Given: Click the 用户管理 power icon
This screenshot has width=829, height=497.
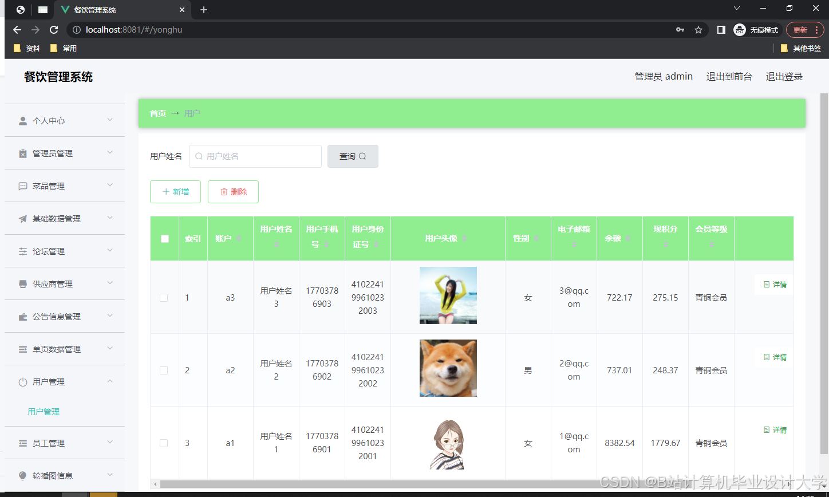Looking at the screenshot, I should (23, 382).
